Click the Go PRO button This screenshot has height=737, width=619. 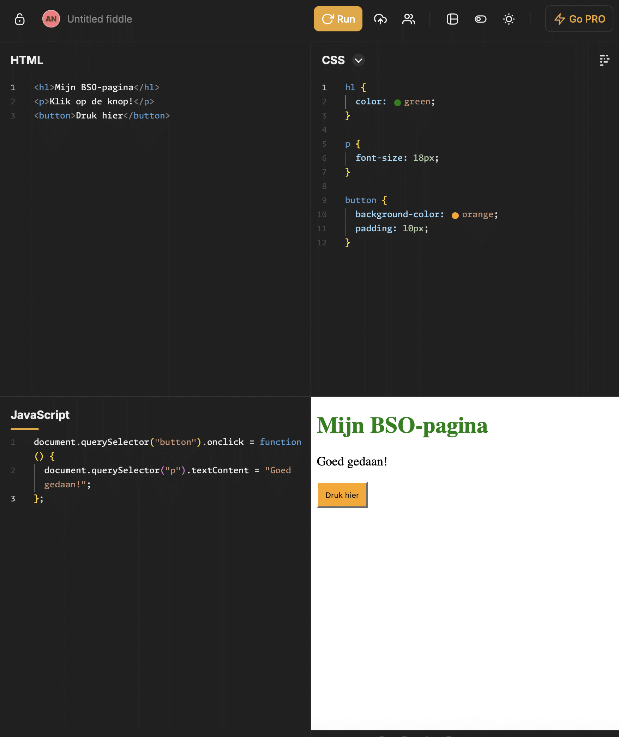(x=579, y=19)
